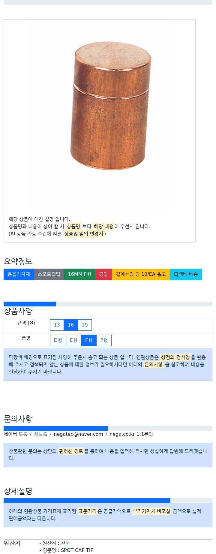Click the CJ택배 배송 shipping tag
This screenshot has height=554, width=216.
pos(186,274)
